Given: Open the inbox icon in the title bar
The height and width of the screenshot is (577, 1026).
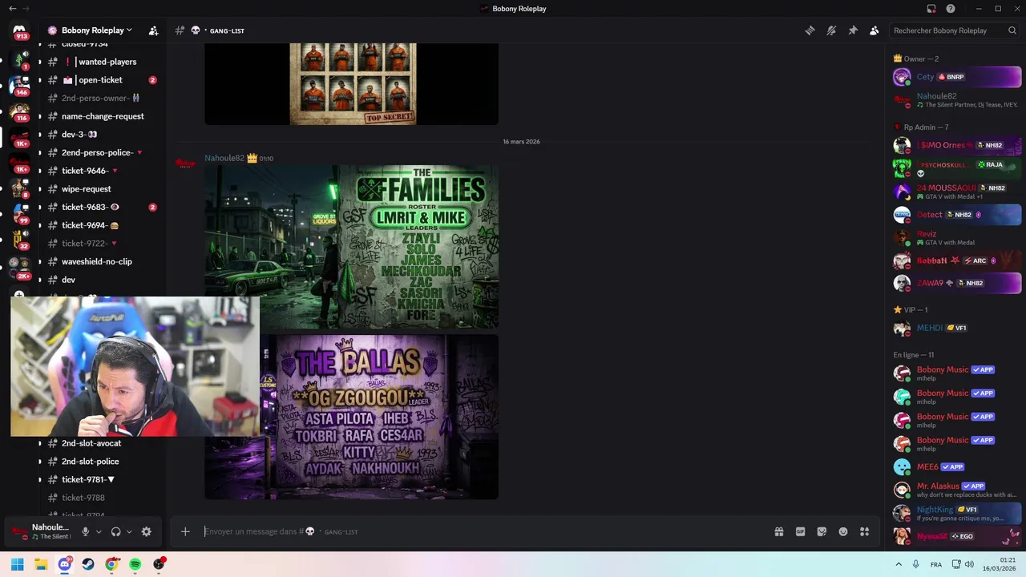Looking at the screenshot, I should point(931,9).
